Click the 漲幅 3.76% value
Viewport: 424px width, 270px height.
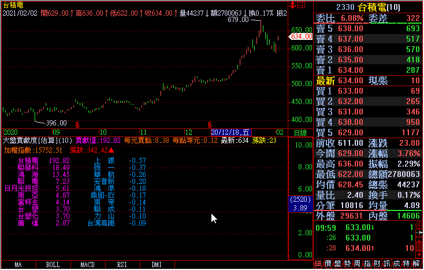pyautogui.click(x=408, y=154)
